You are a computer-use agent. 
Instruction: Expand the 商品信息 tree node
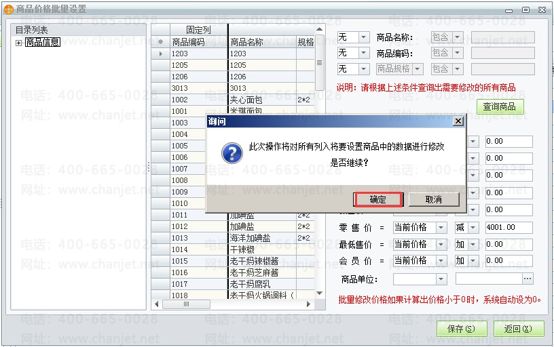click(18, 43)
